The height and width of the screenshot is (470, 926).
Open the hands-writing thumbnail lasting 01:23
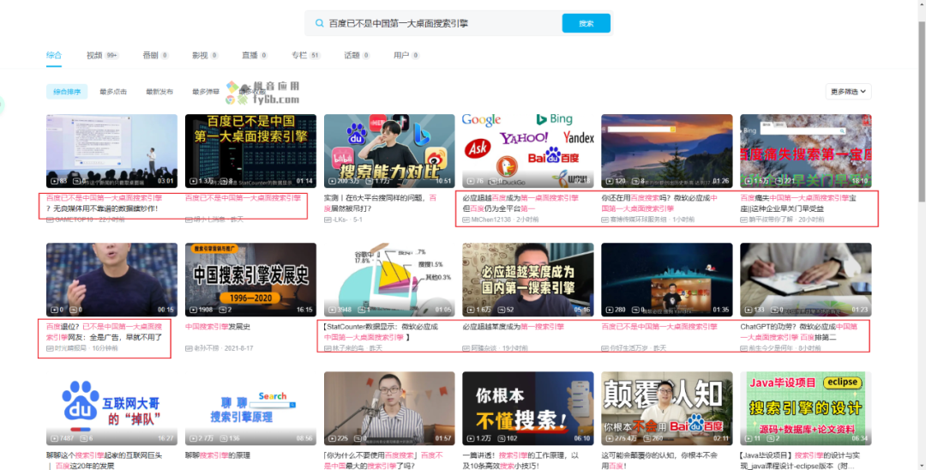pos(805,280)
